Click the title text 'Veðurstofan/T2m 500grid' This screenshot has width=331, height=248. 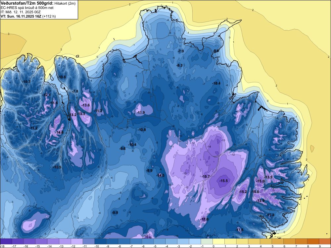point(27,3)
